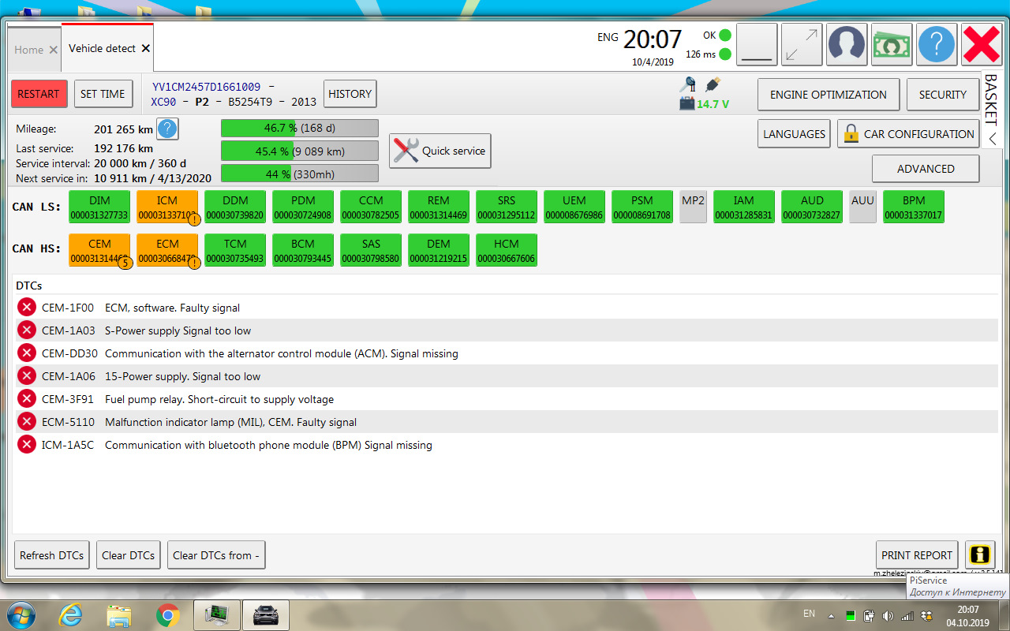This screenshot has width=1010, height=631.
Task: Select the ICM-1A5C bluetooth DTC row
Action: (x=237, y=445)
